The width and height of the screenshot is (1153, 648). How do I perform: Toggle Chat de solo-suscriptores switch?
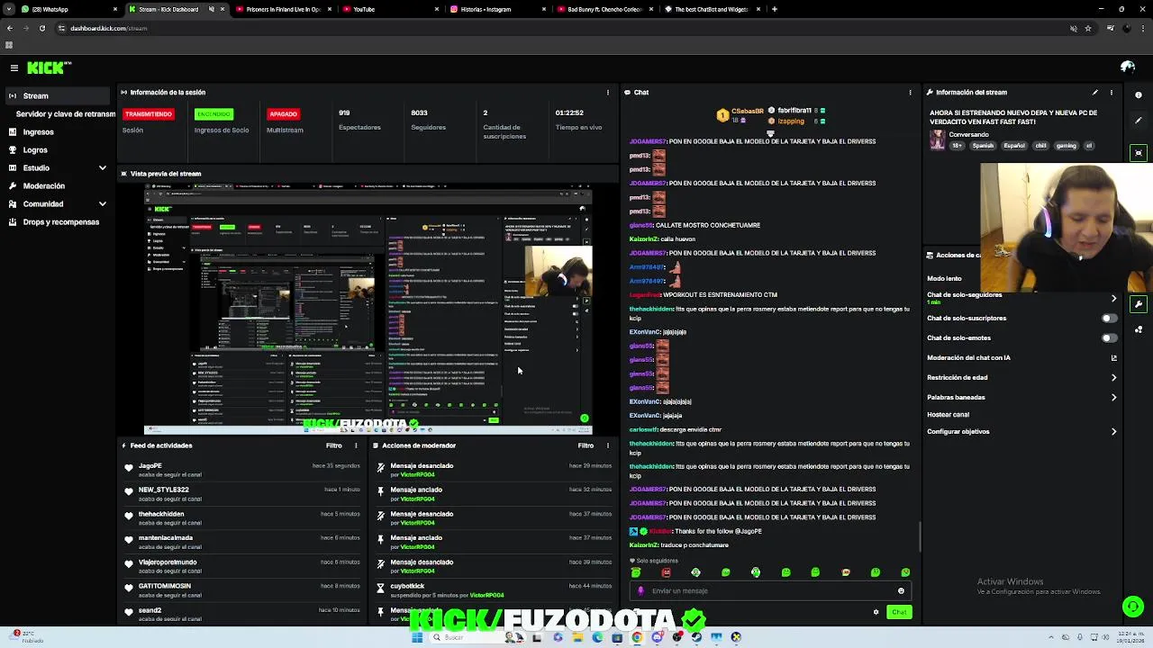click(1109, 318)
